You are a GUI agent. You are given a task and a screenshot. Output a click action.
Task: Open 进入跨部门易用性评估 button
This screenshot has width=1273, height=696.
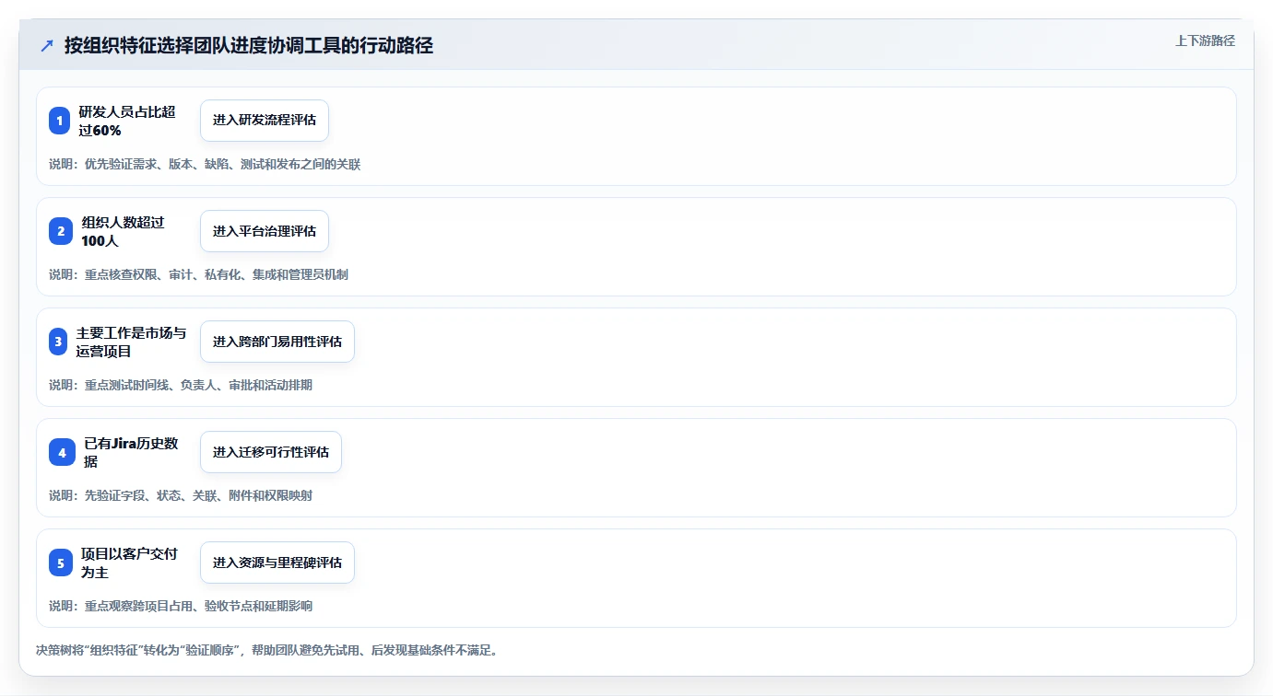(277, 342)
